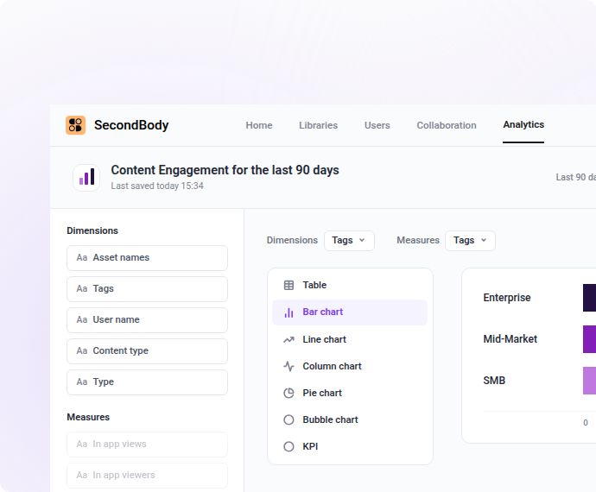
Task: Click the Aa icon beside User name
Action: (82, 320)
